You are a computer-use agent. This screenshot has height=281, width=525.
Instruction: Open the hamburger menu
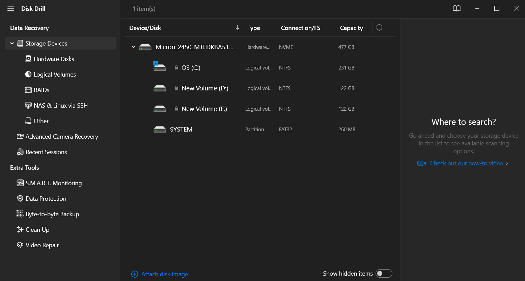11,9
